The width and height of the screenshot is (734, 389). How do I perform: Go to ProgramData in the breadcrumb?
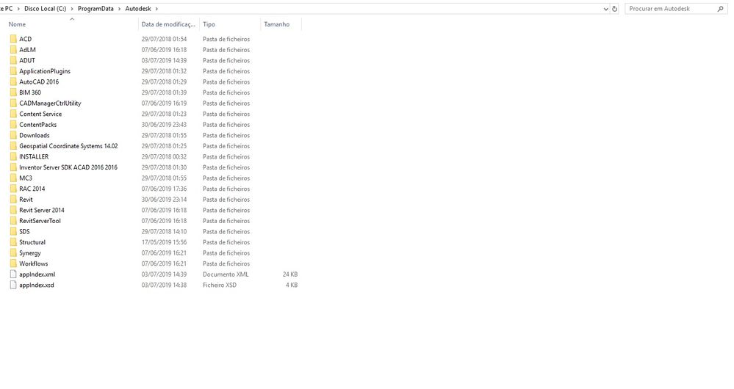click(96, 8)
